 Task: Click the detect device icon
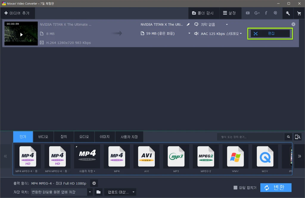(x=298, y=137)
